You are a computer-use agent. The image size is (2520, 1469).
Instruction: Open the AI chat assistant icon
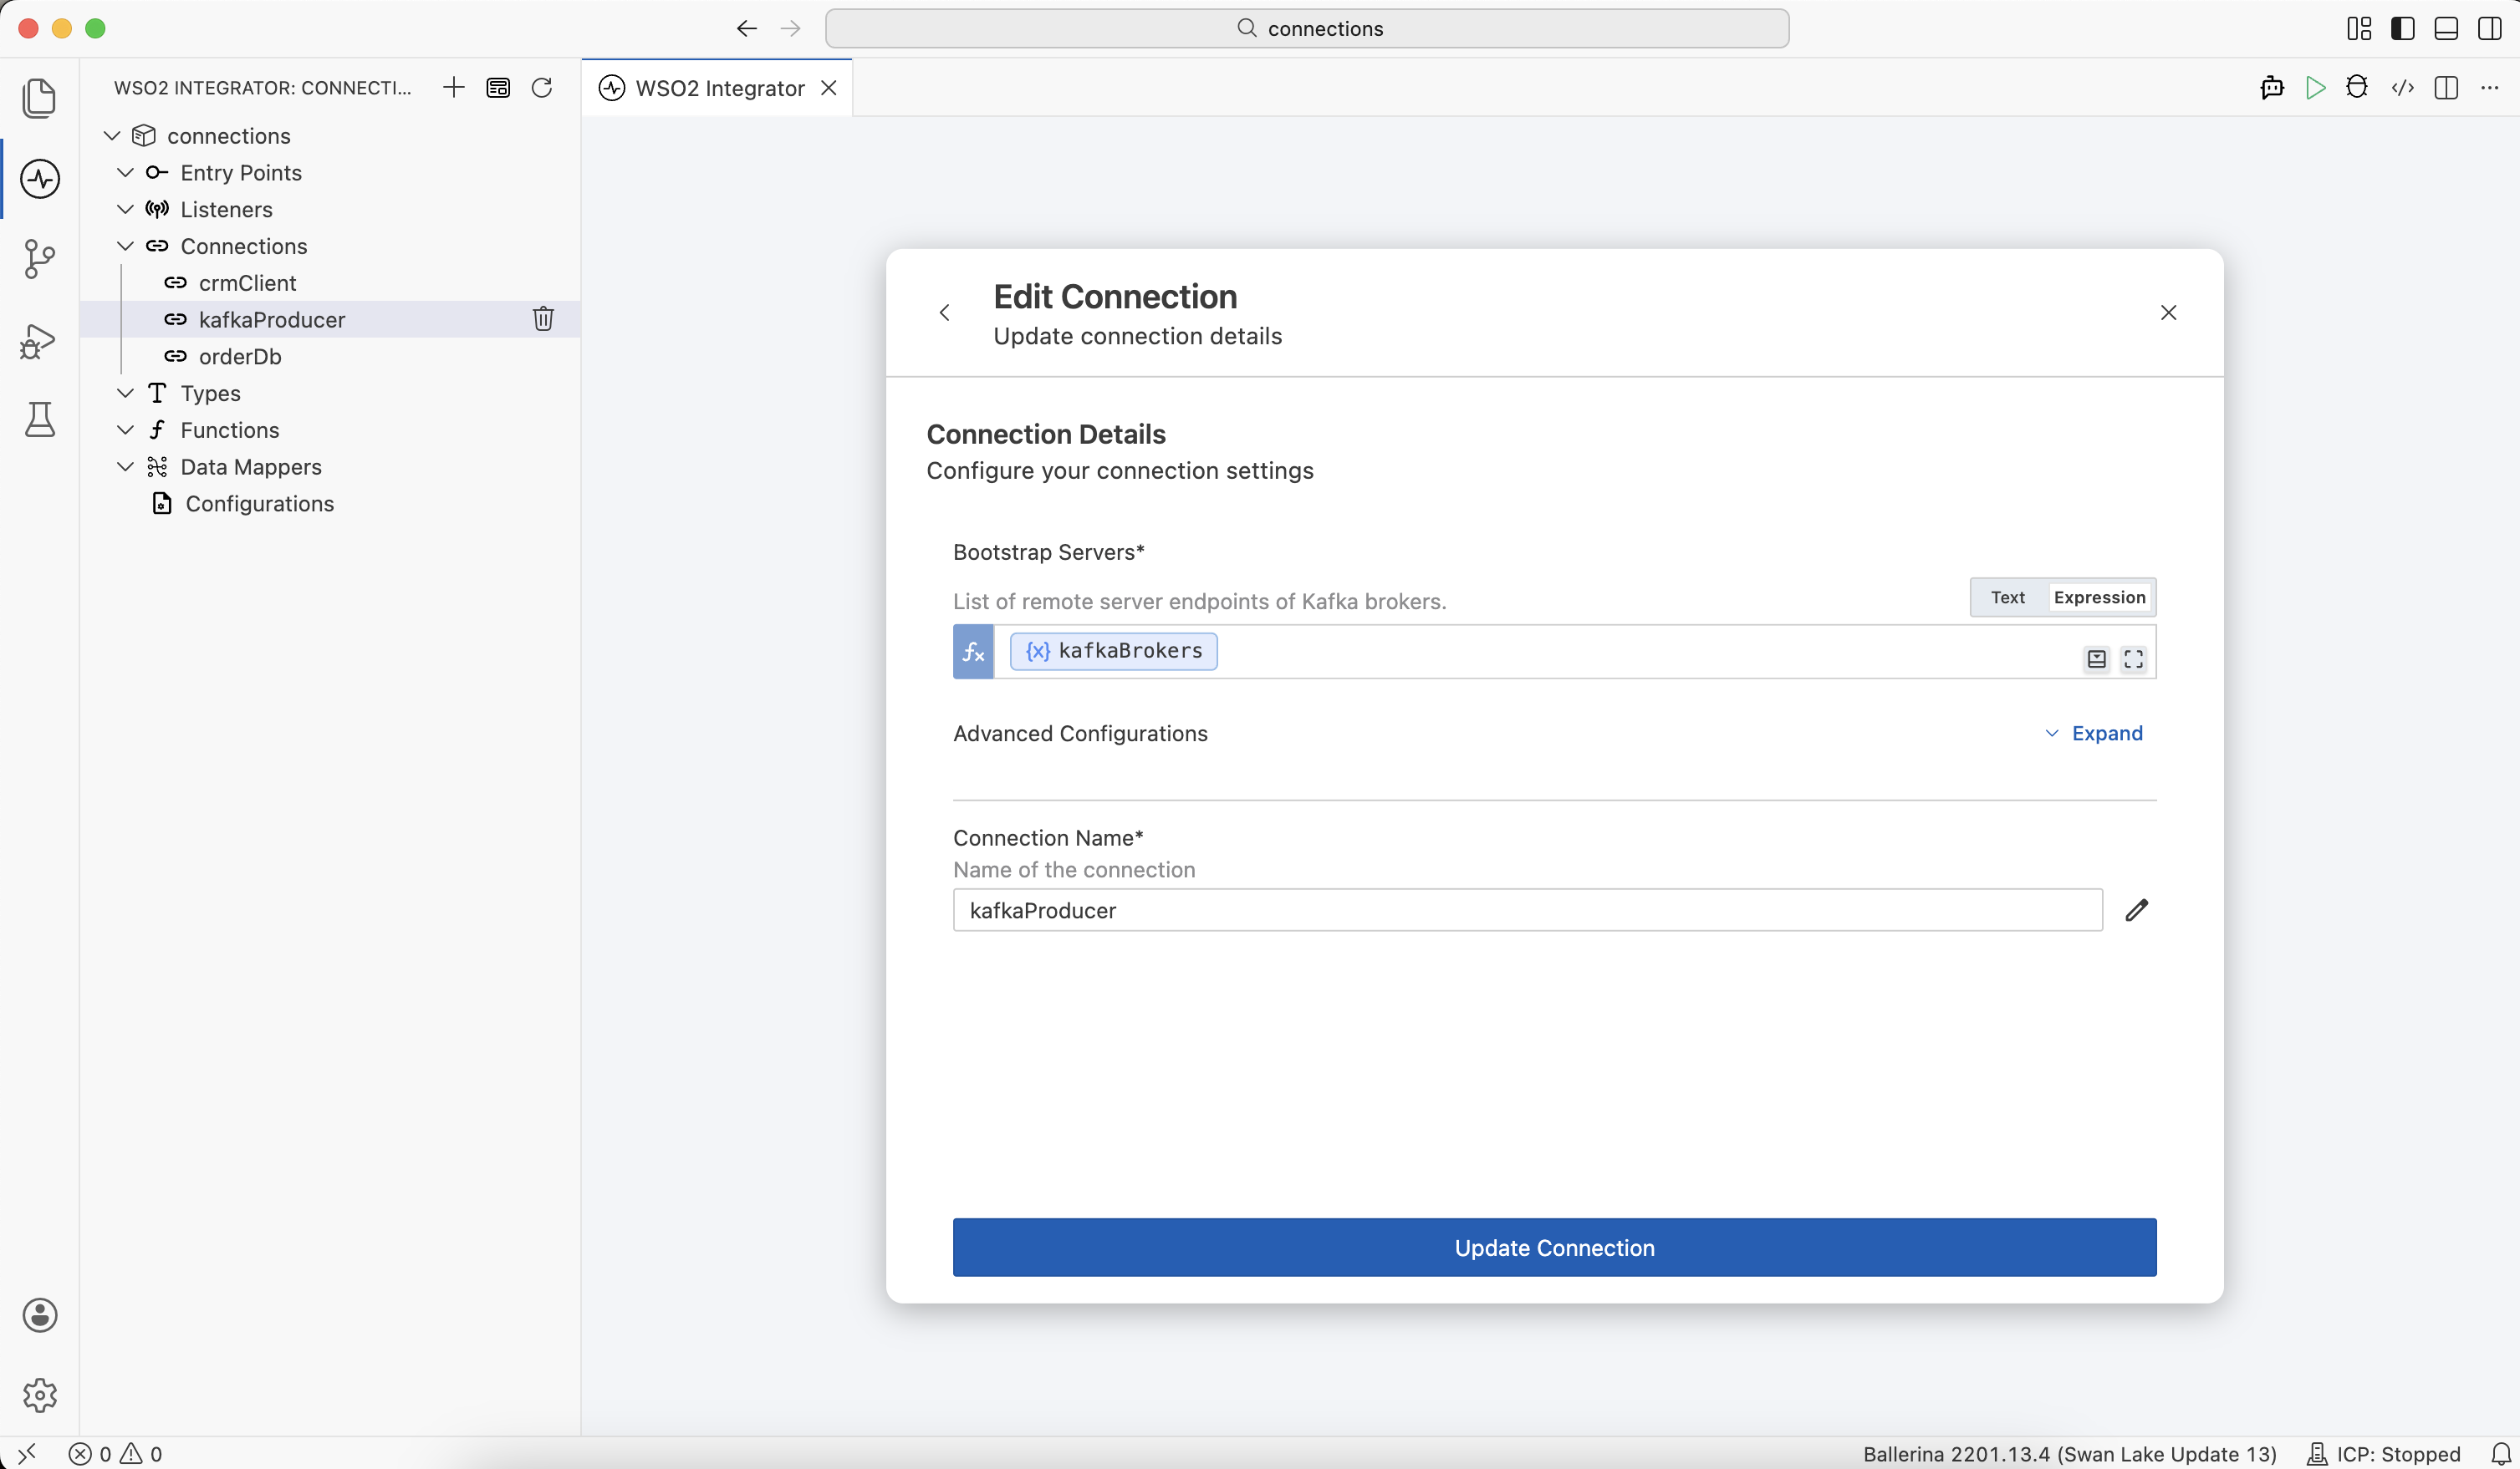[2272, 88]
